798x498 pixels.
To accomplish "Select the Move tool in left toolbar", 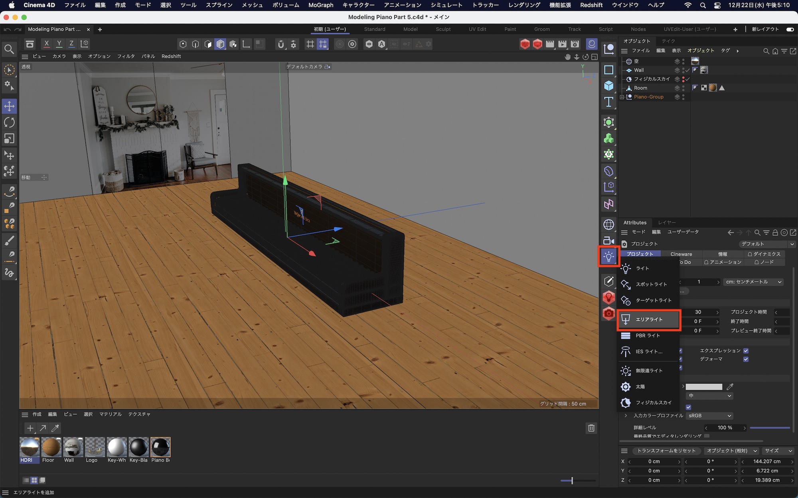I will [9, 106].
